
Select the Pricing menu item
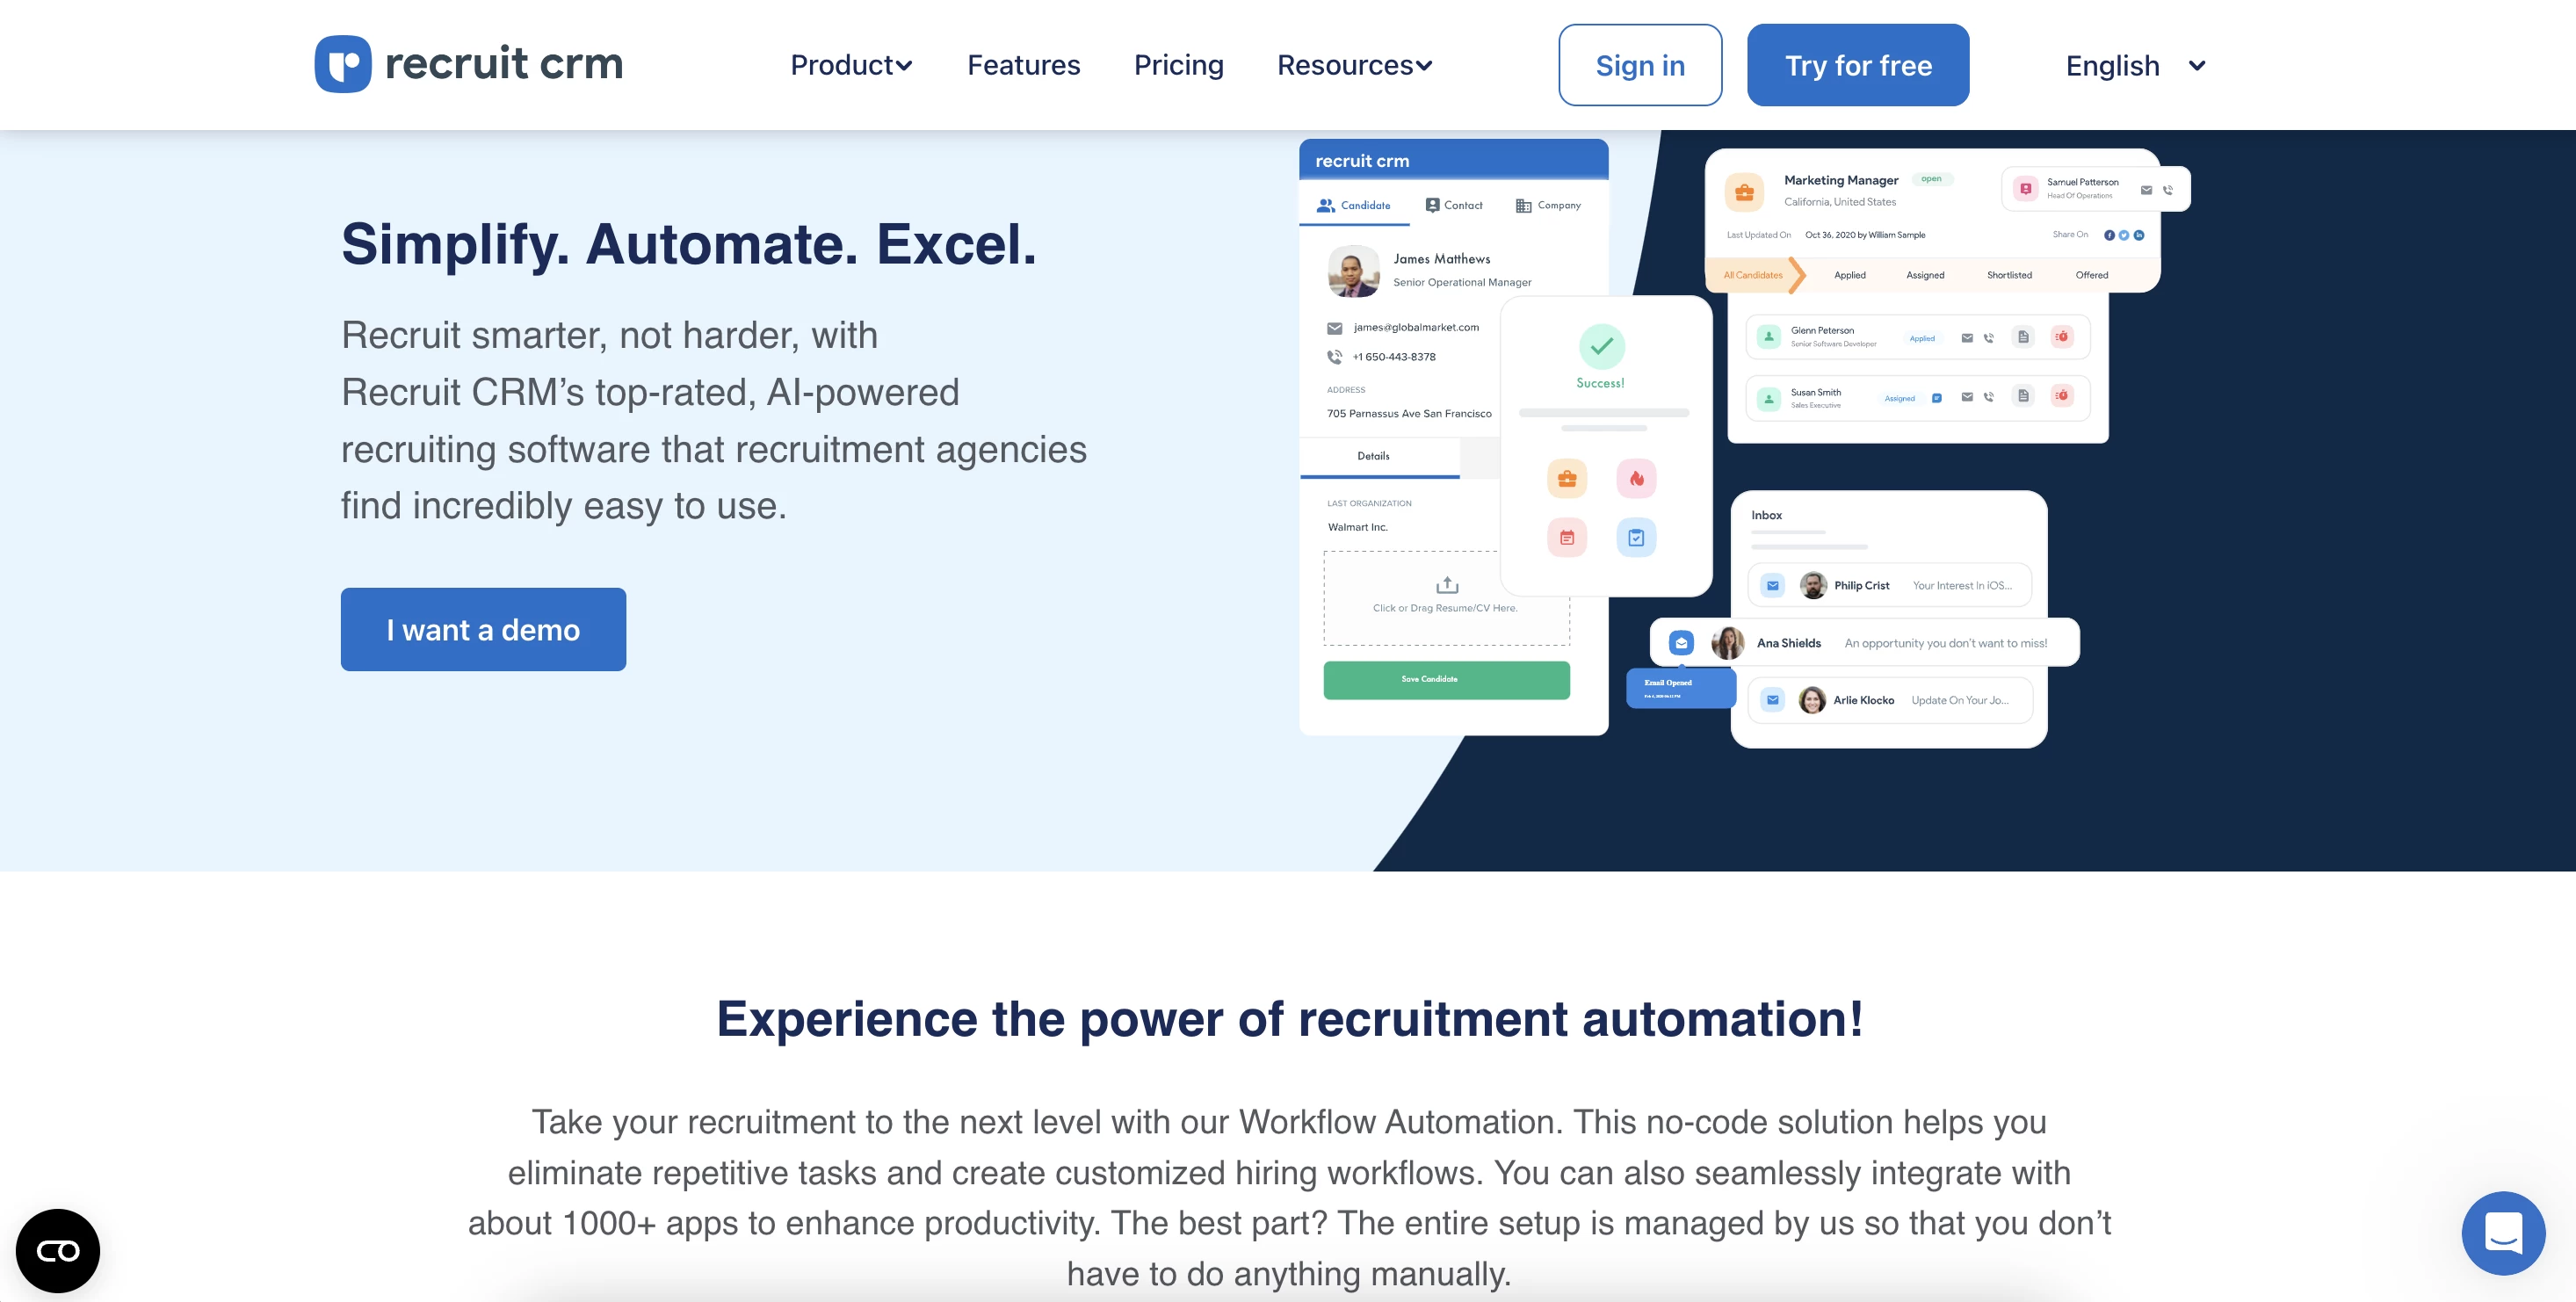[1178, 63]
